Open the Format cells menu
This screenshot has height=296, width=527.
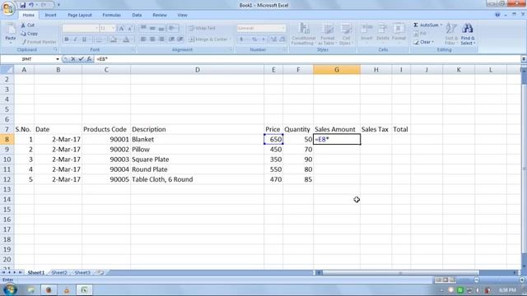pyautogui.click(x=399, y=33)
